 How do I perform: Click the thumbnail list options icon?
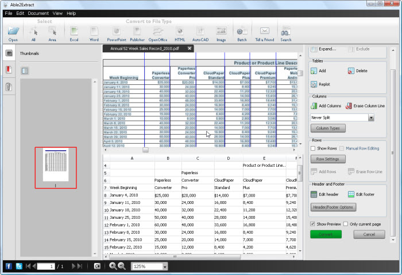click(x=25, y=70)
